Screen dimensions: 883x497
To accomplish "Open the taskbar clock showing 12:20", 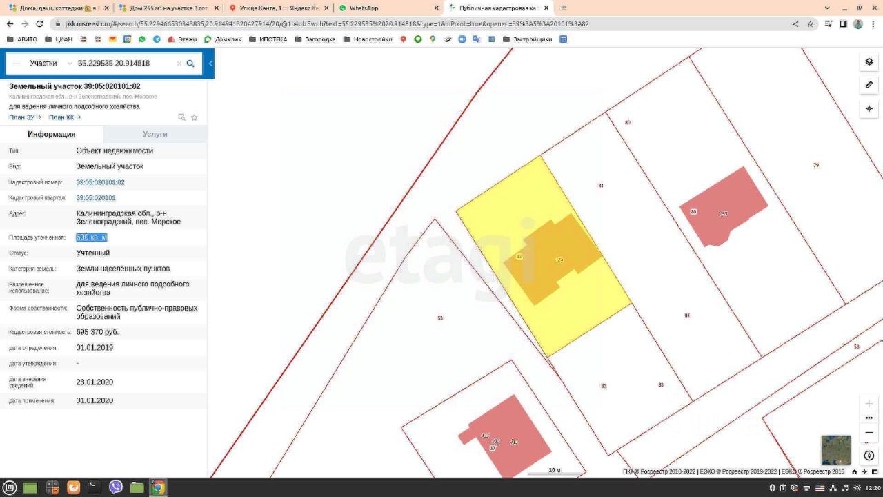I will [873, 488].
